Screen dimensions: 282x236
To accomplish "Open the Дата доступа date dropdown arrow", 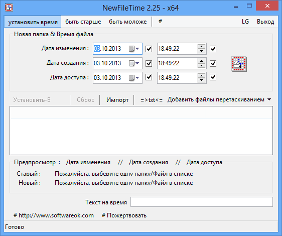I will click(x=137, y=78).
